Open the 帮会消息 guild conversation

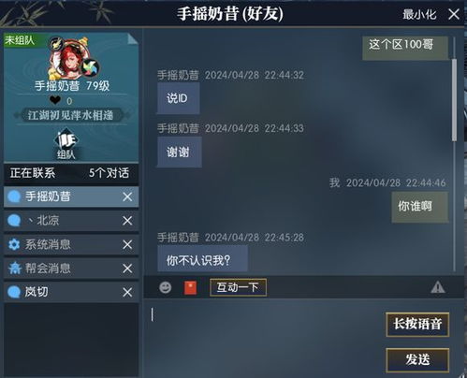point(71,269)
